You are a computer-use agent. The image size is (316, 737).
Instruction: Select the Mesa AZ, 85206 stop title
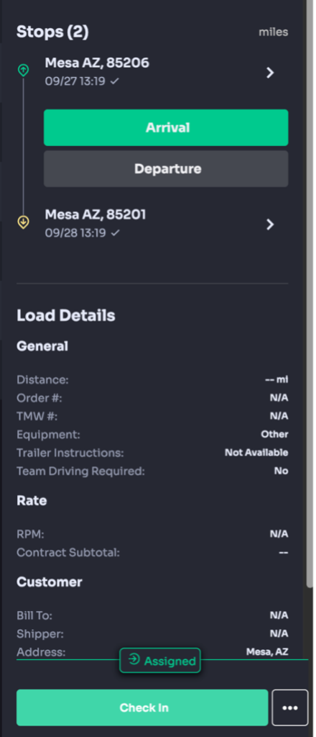click(97, 63)
